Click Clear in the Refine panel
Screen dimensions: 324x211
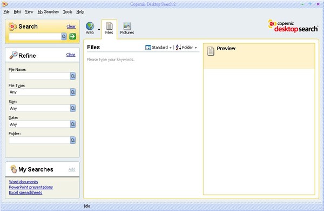pos(71,55)
